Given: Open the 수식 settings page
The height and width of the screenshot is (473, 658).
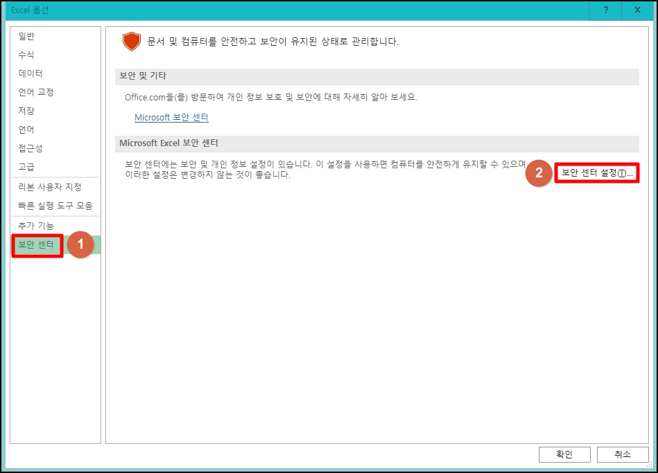Looking at the screenshot, I should point(27,55).
